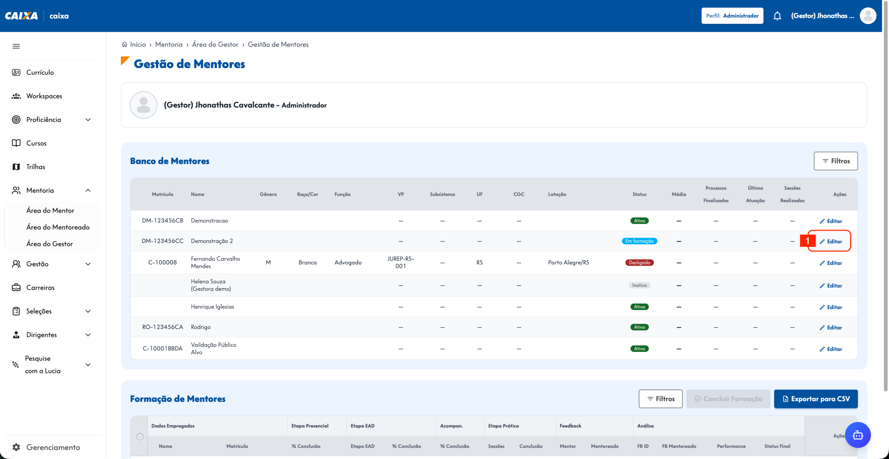Open the chatbot robot floating icon

click(x=858, y=435)
